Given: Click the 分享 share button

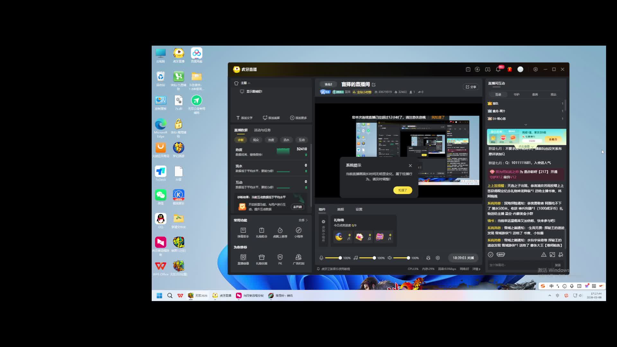Looking at the screenshot, I should click(x=471, y=87).
